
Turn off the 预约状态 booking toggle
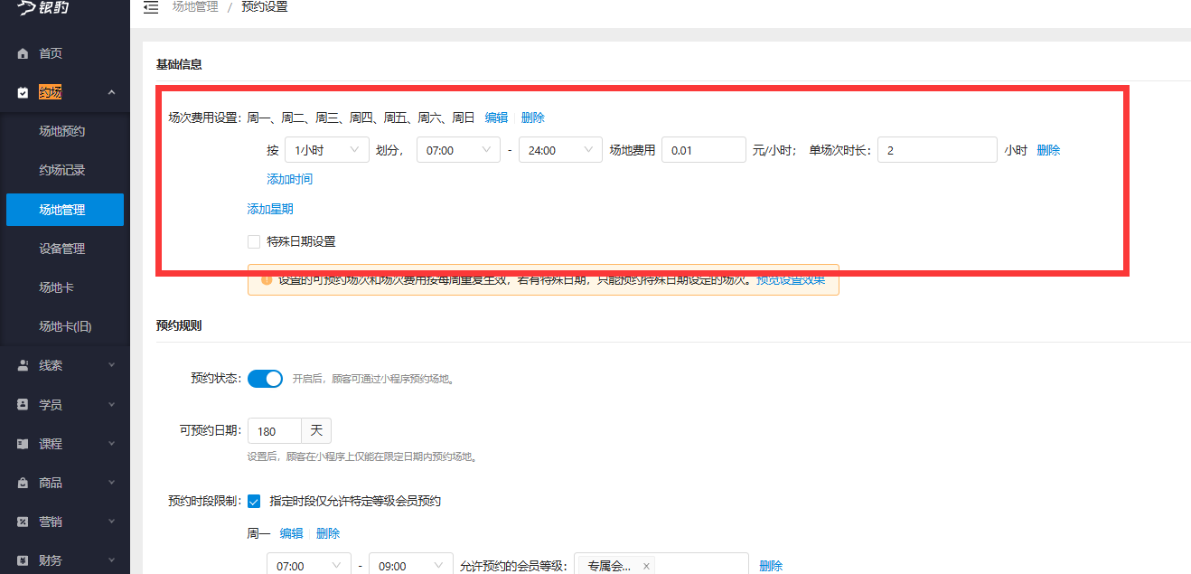point(265,378)
